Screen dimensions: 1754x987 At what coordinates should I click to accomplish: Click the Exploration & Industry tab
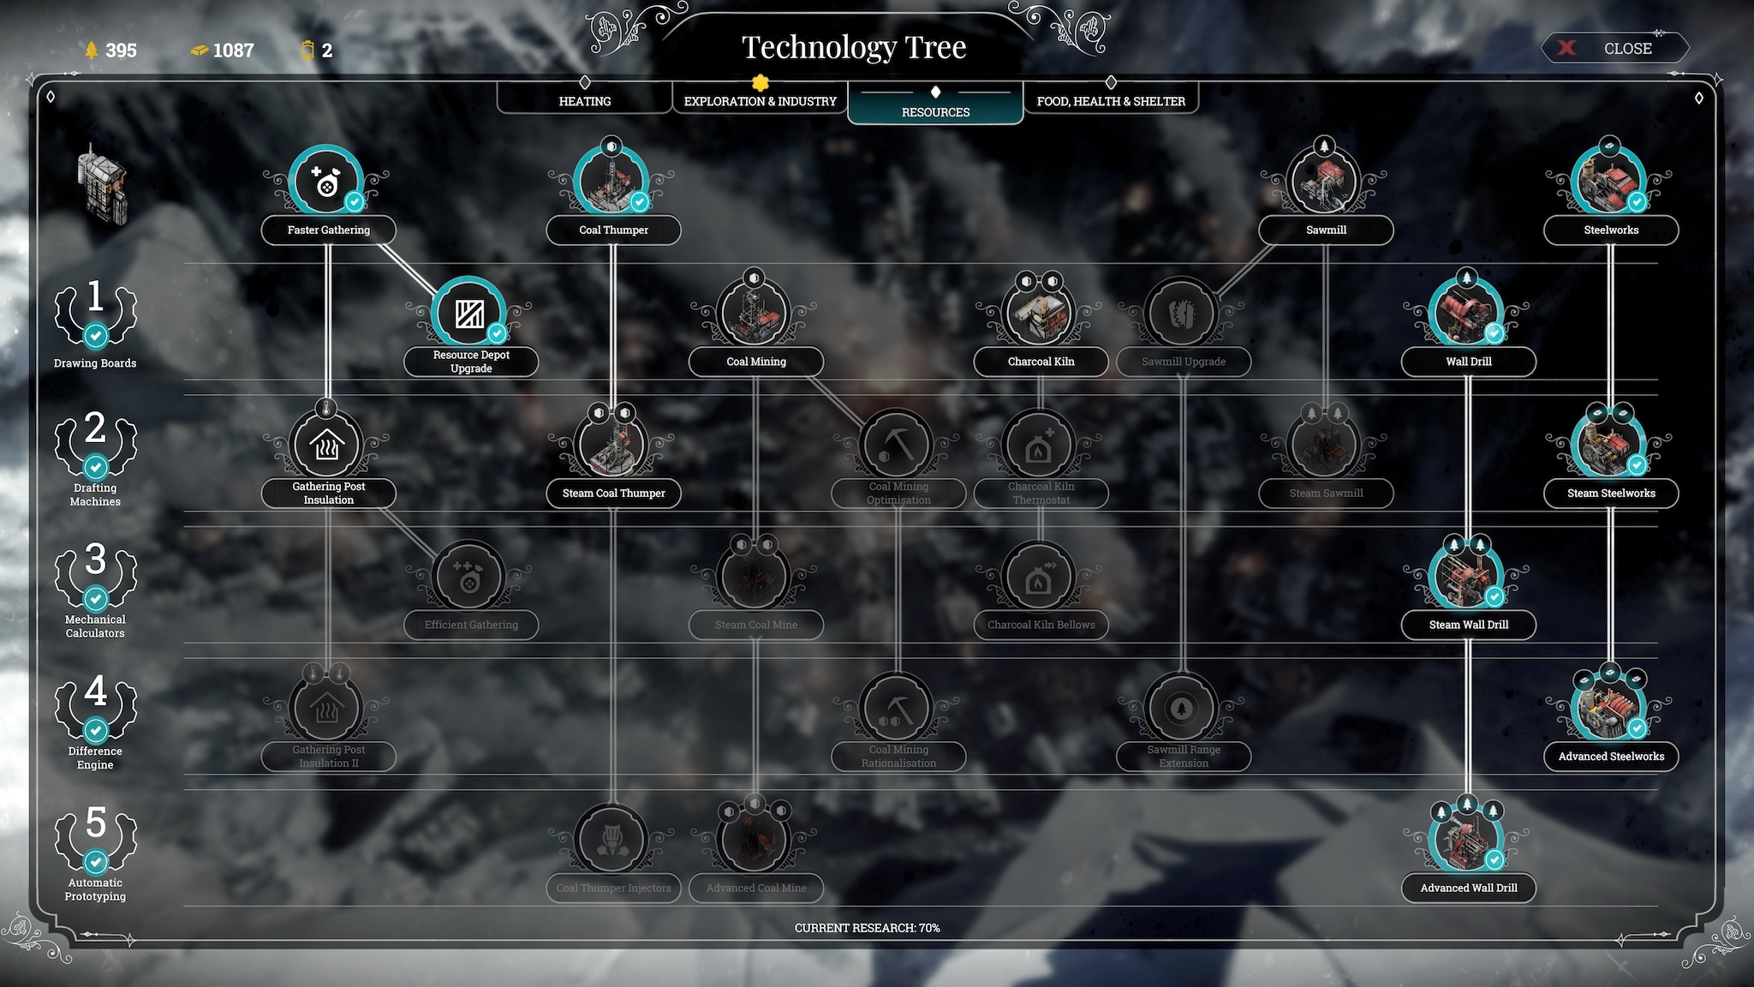pos(761,100)
